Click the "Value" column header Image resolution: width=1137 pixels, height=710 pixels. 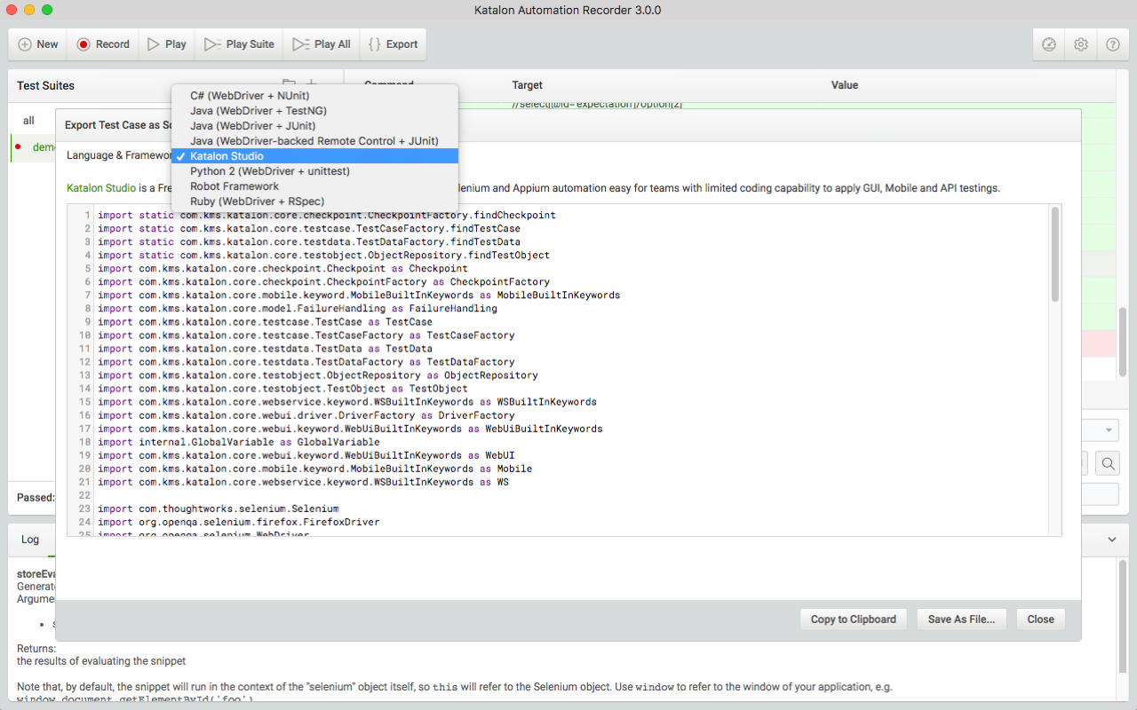845,85
